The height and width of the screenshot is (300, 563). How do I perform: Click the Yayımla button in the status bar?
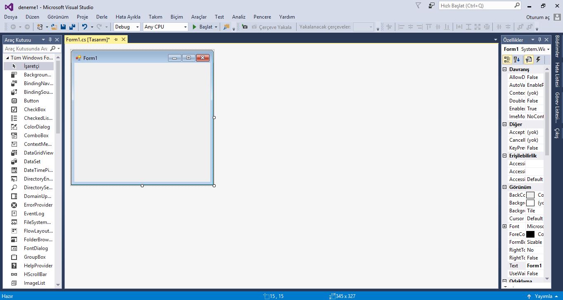pos(543,296)
